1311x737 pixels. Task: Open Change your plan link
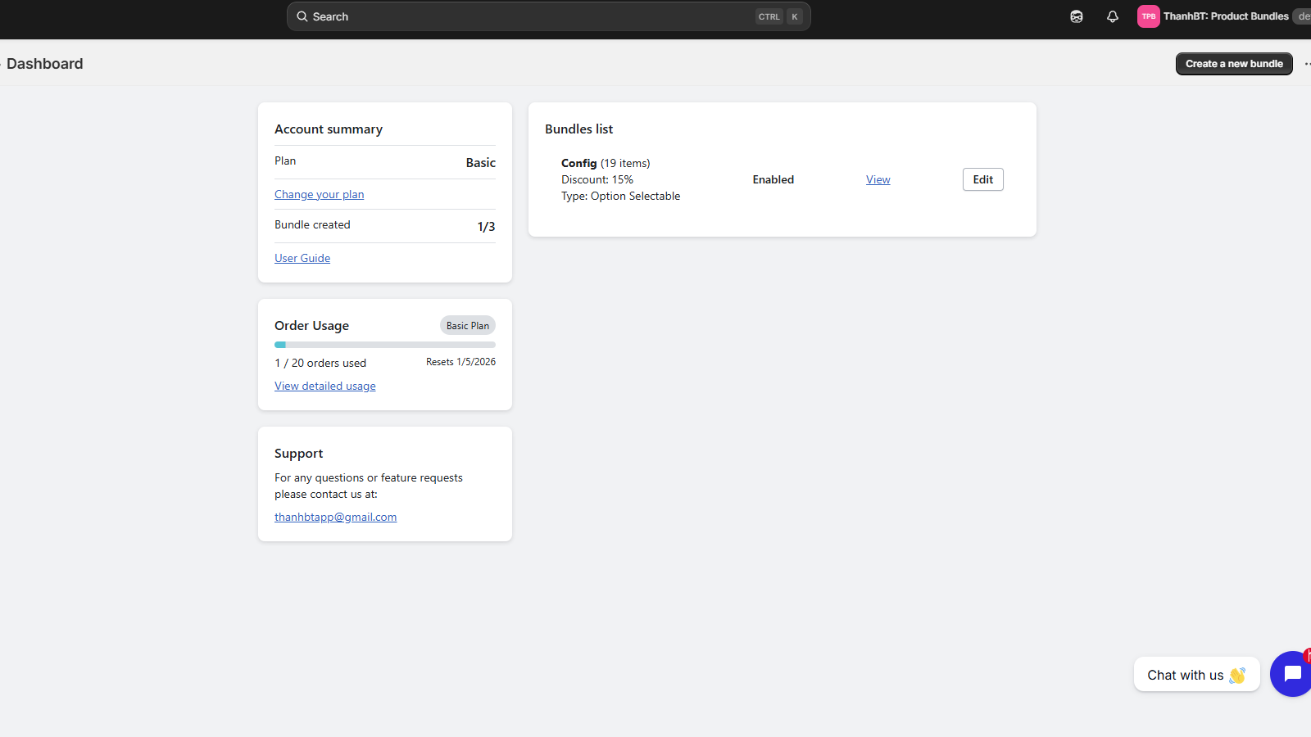(319, 194)
